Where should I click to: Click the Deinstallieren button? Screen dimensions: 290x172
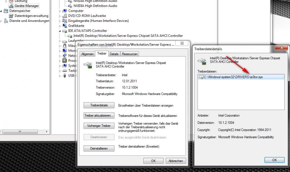99,148
